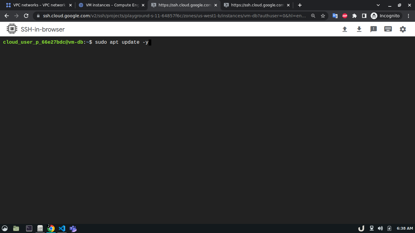Click the SSH-in-browser chip logo
Viewport: 415px width, 233px height.
click(x=12, y=29)
